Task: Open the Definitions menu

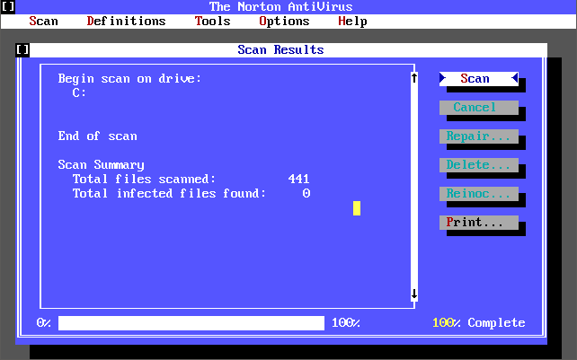Action: tap(126, 21)
